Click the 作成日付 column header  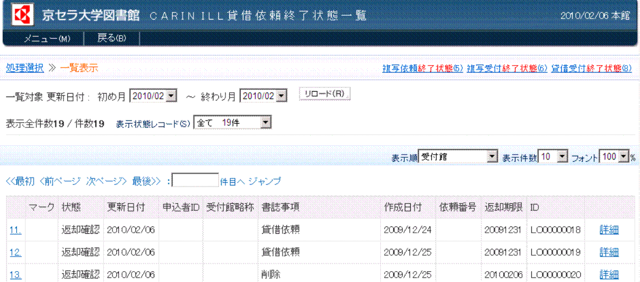point(403,207)
